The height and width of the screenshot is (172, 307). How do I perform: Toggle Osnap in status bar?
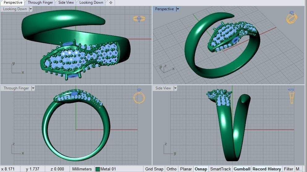[201, 169]
